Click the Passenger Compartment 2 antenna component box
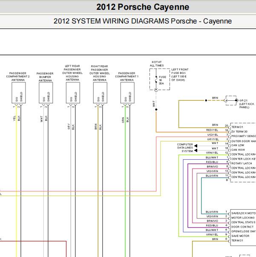 pyautogui.click(x=19, y=93)
